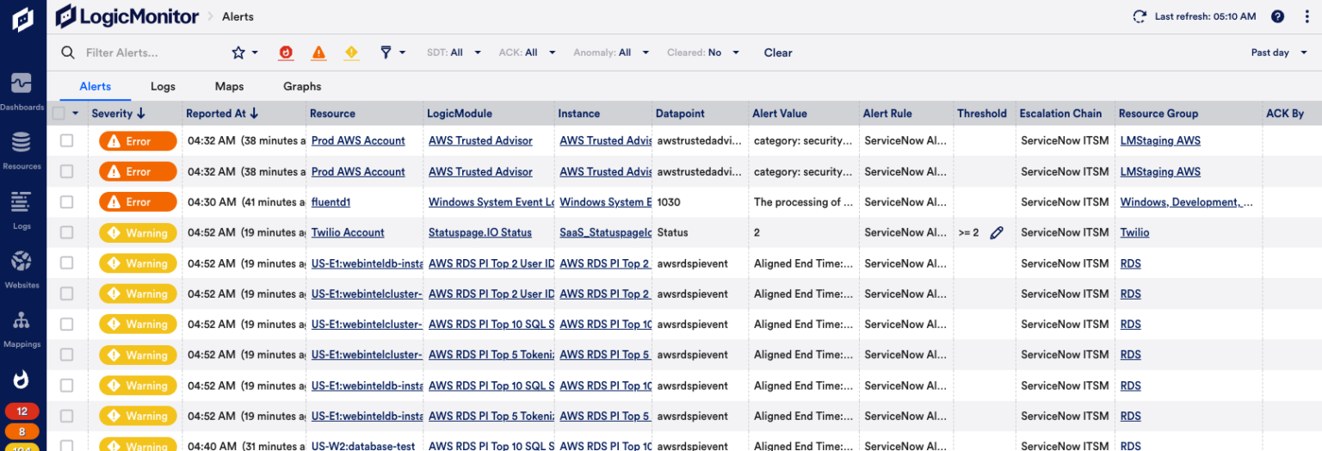Toggle the critical severity filter icon
The image size is (1322, 451).
[x=286, y=53]
